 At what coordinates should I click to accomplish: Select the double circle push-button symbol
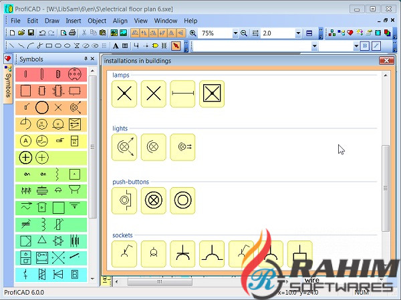tap(182, 200)
